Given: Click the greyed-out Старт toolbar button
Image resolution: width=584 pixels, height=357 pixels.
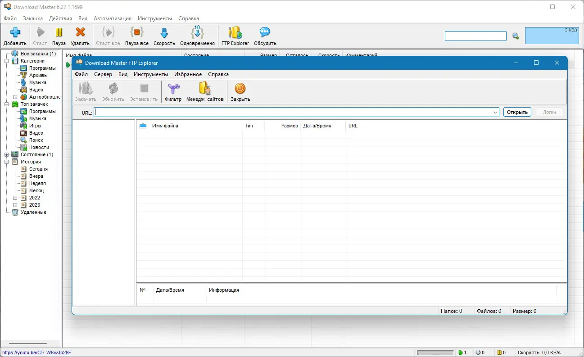Looking at the screenshot, I should pos(40,36).
